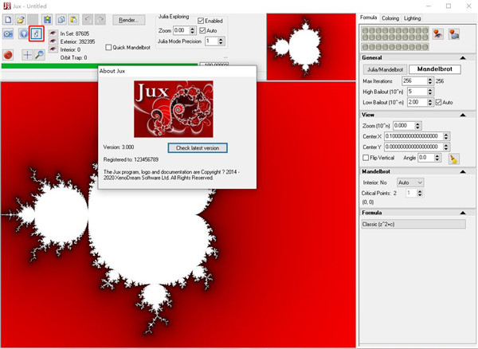Click the "Version: 3.000" text

[119, 147]
